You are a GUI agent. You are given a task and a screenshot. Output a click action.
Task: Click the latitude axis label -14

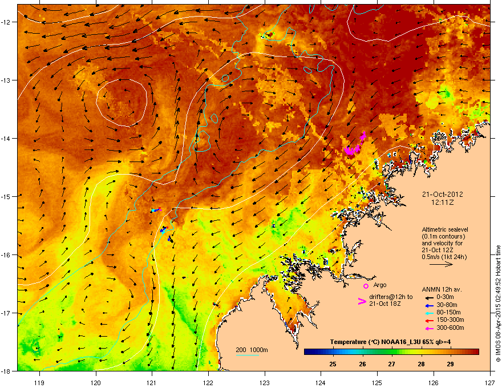pyautogui.click(x=6, y=139)
